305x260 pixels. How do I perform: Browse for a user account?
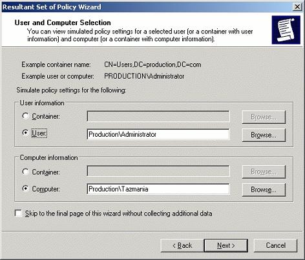click(264, 135)
